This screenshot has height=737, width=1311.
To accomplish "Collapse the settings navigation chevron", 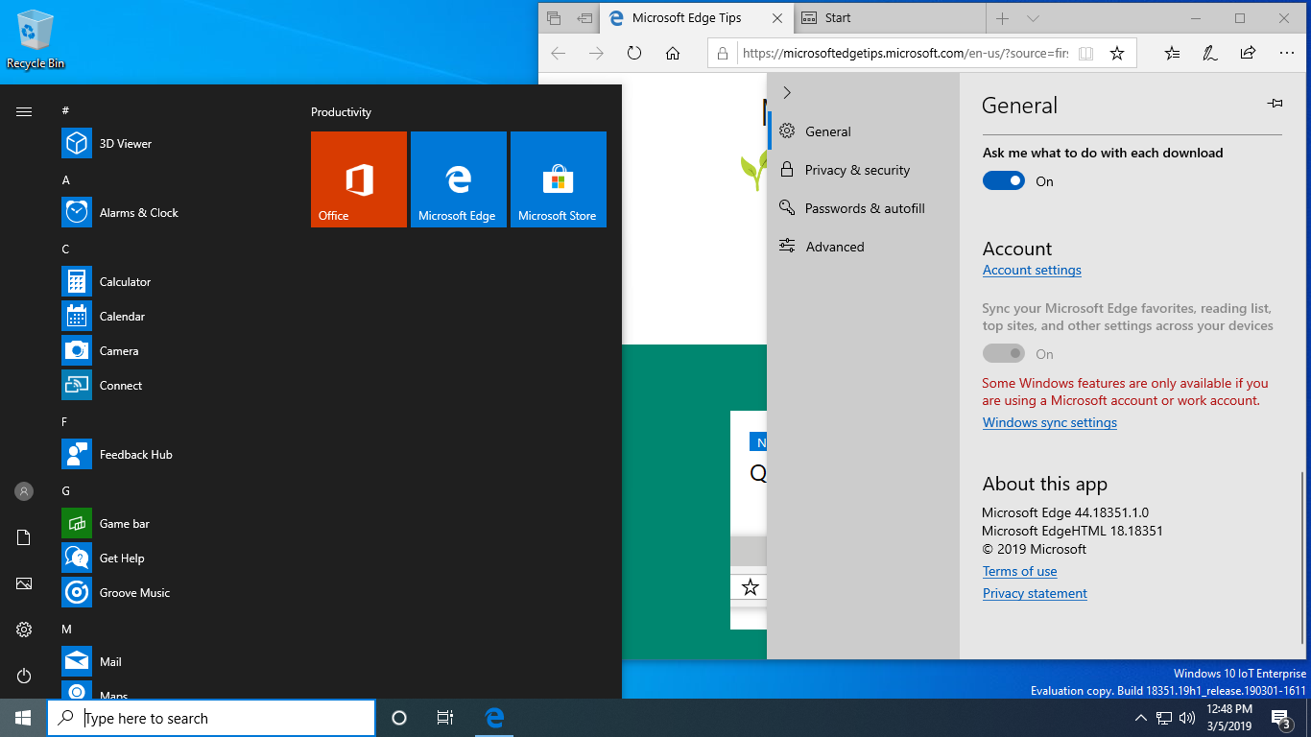I will pos(787,92).
